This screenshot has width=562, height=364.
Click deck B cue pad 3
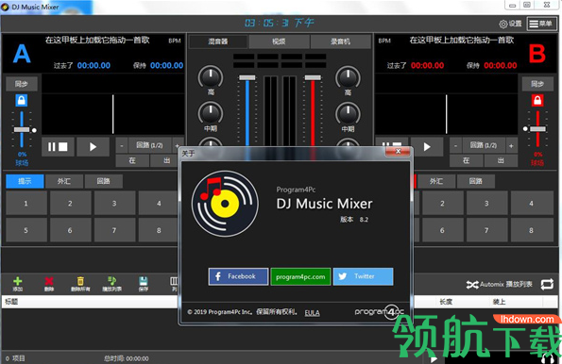click(x=486, y=204)
